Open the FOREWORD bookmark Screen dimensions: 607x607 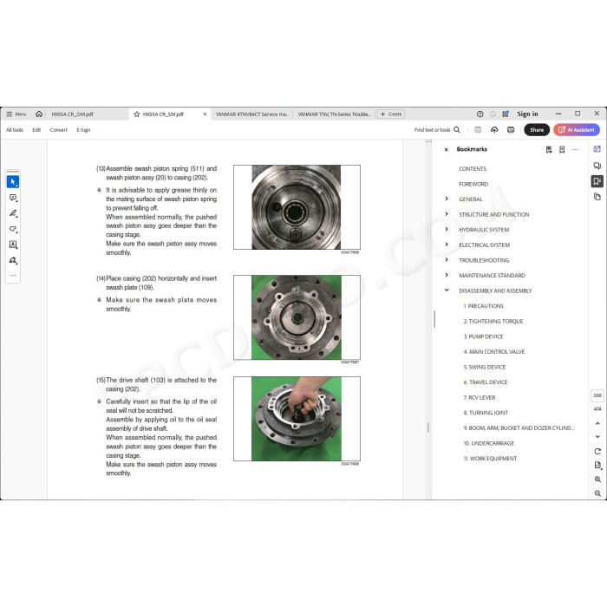tap(473, 184)
